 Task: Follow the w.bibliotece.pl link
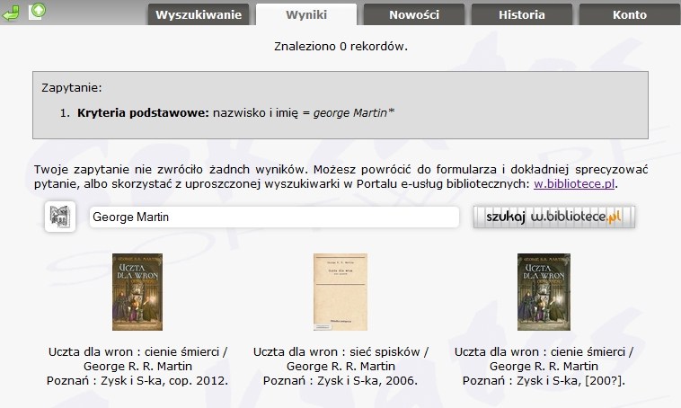[x=574, y=183]
